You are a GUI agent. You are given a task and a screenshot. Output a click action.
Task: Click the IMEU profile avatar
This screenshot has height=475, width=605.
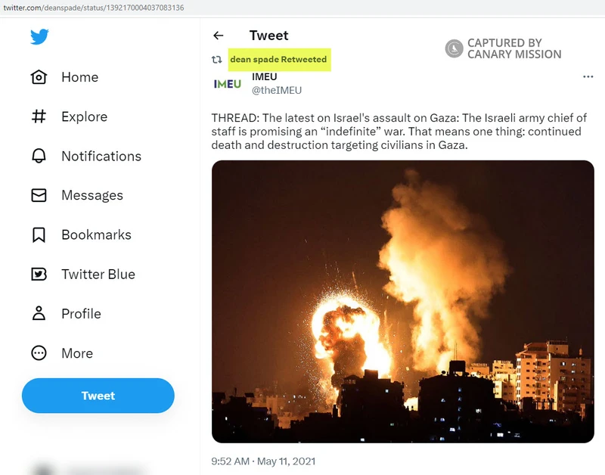click(228, 84)
